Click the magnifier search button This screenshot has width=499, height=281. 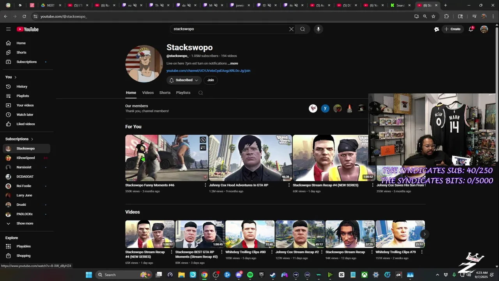tap(303, 29)
